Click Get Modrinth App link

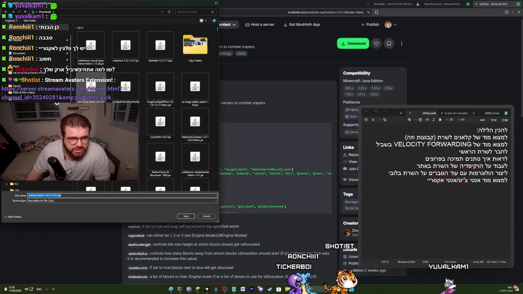click(302, 24)
